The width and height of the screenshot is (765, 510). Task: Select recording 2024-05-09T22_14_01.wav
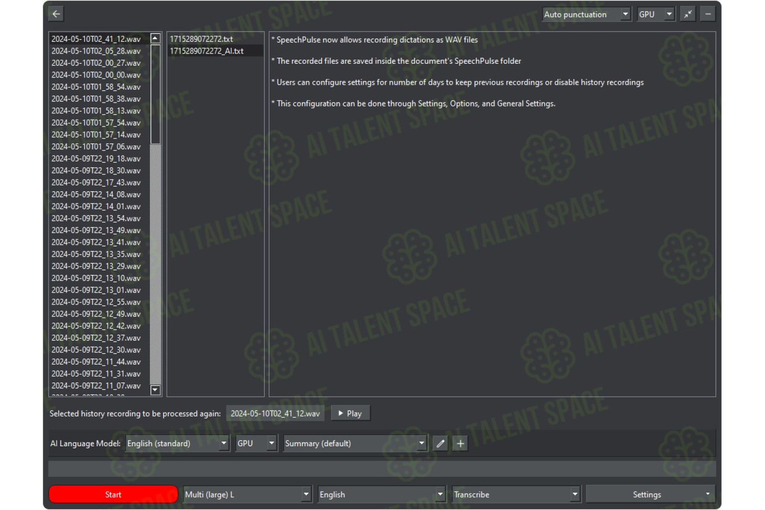pyautogui.click(x=99, y=207)
